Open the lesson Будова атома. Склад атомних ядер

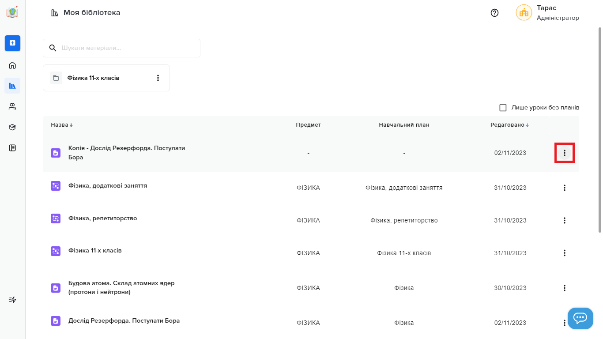(x=121, y=288)
